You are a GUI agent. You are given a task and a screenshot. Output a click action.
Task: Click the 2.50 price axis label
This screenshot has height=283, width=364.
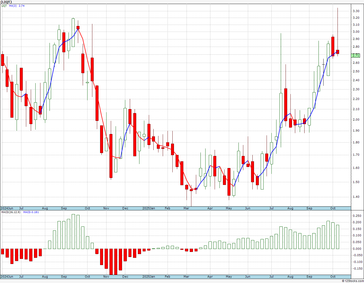(x=356, y=71)
